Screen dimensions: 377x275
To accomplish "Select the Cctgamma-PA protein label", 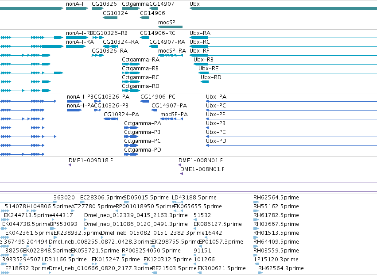I will (143, 123).
